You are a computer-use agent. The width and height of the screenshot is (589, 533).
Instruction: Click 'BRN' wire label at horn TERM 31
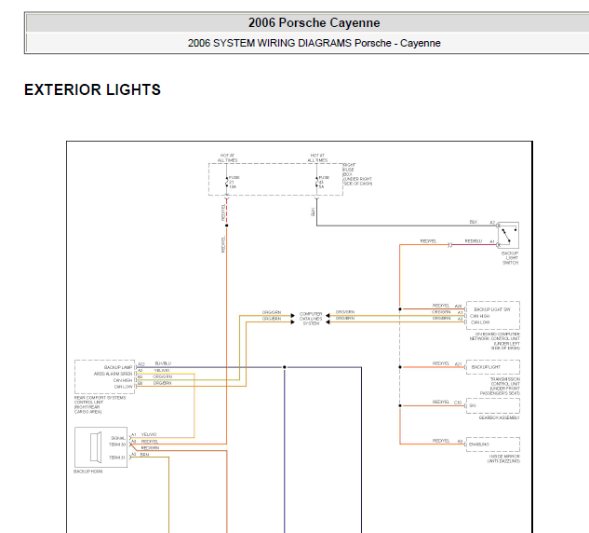144,455
